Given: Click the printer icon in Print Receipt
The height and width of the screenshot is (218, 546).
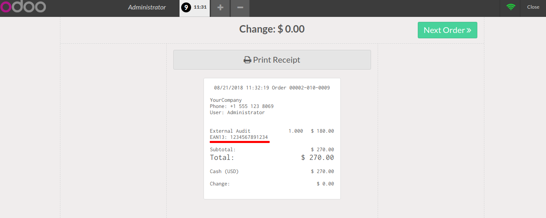Looking at the screenshot, I should [x=247, y=60].
